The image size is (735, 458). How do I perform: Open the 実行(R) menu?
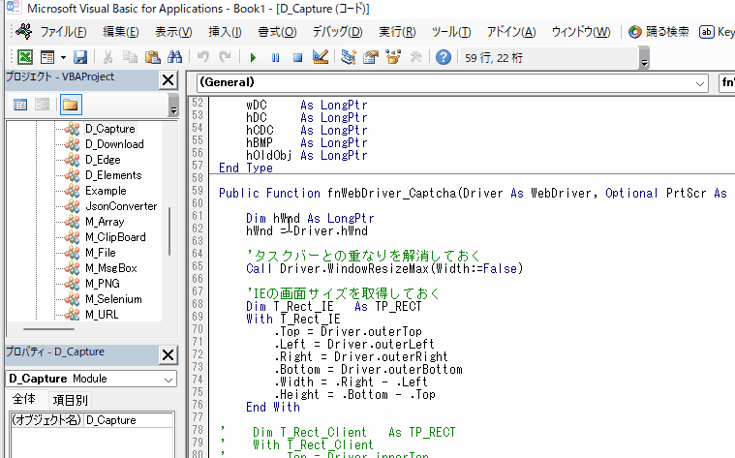coord(397,32)
